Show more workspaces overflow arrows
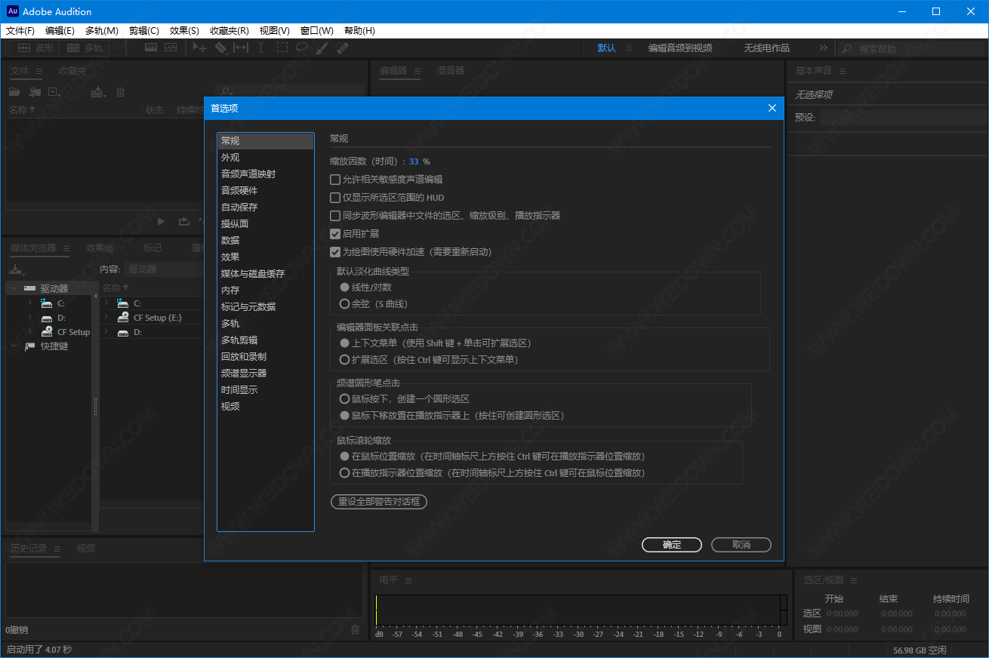 click(824, 48)
